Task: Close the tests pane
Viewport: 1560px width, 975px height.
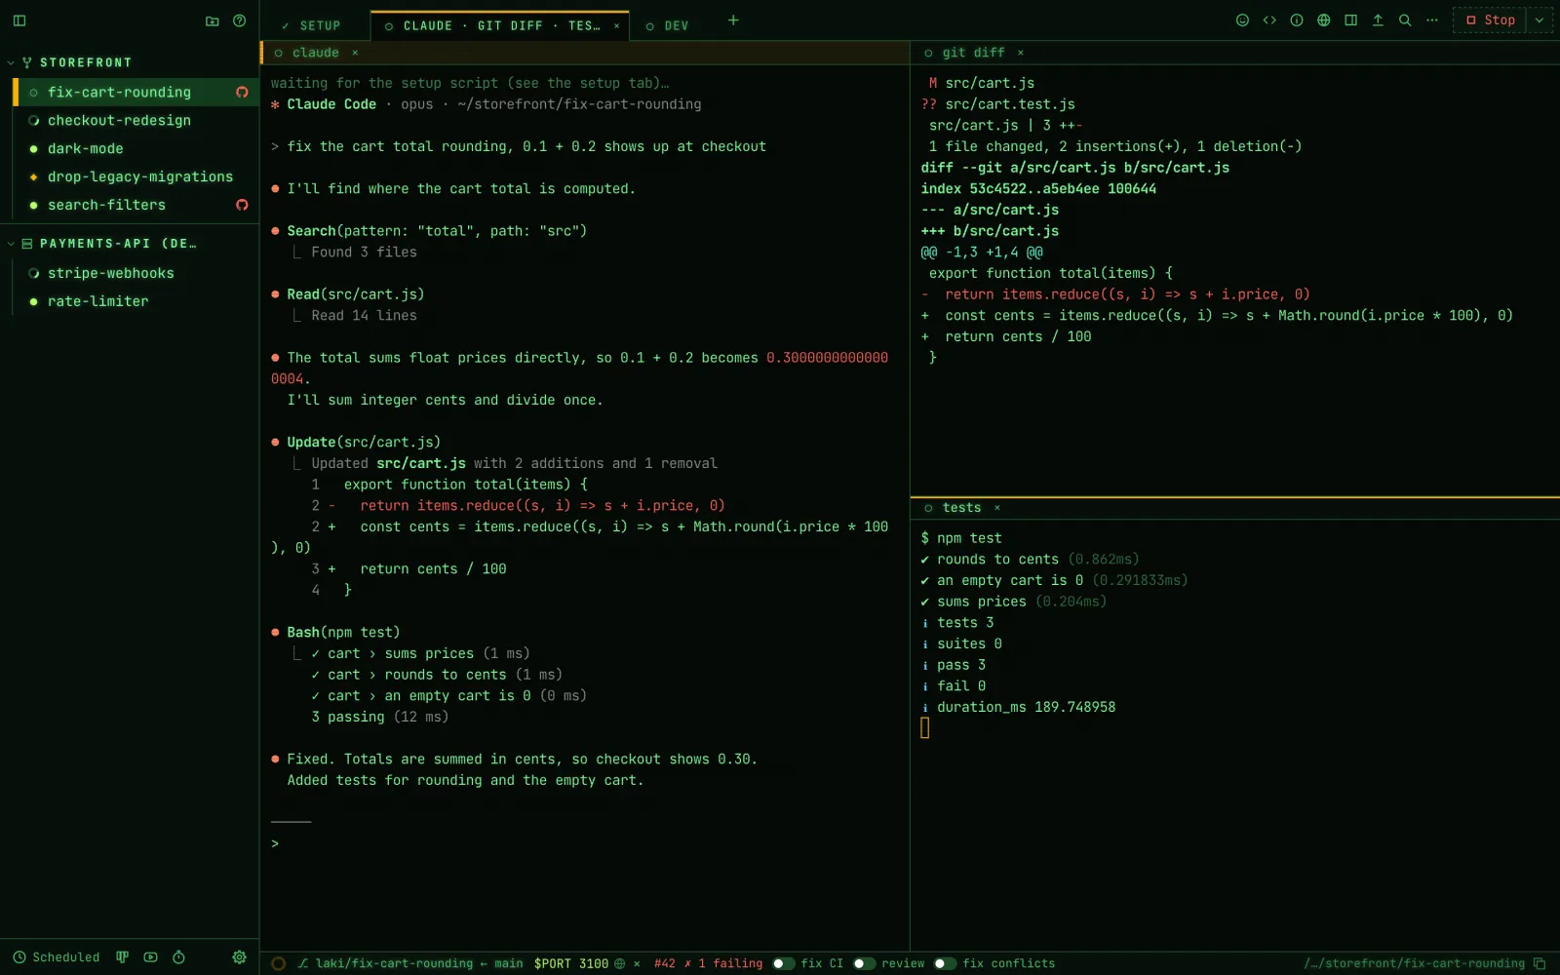Action: coord(997,508)
